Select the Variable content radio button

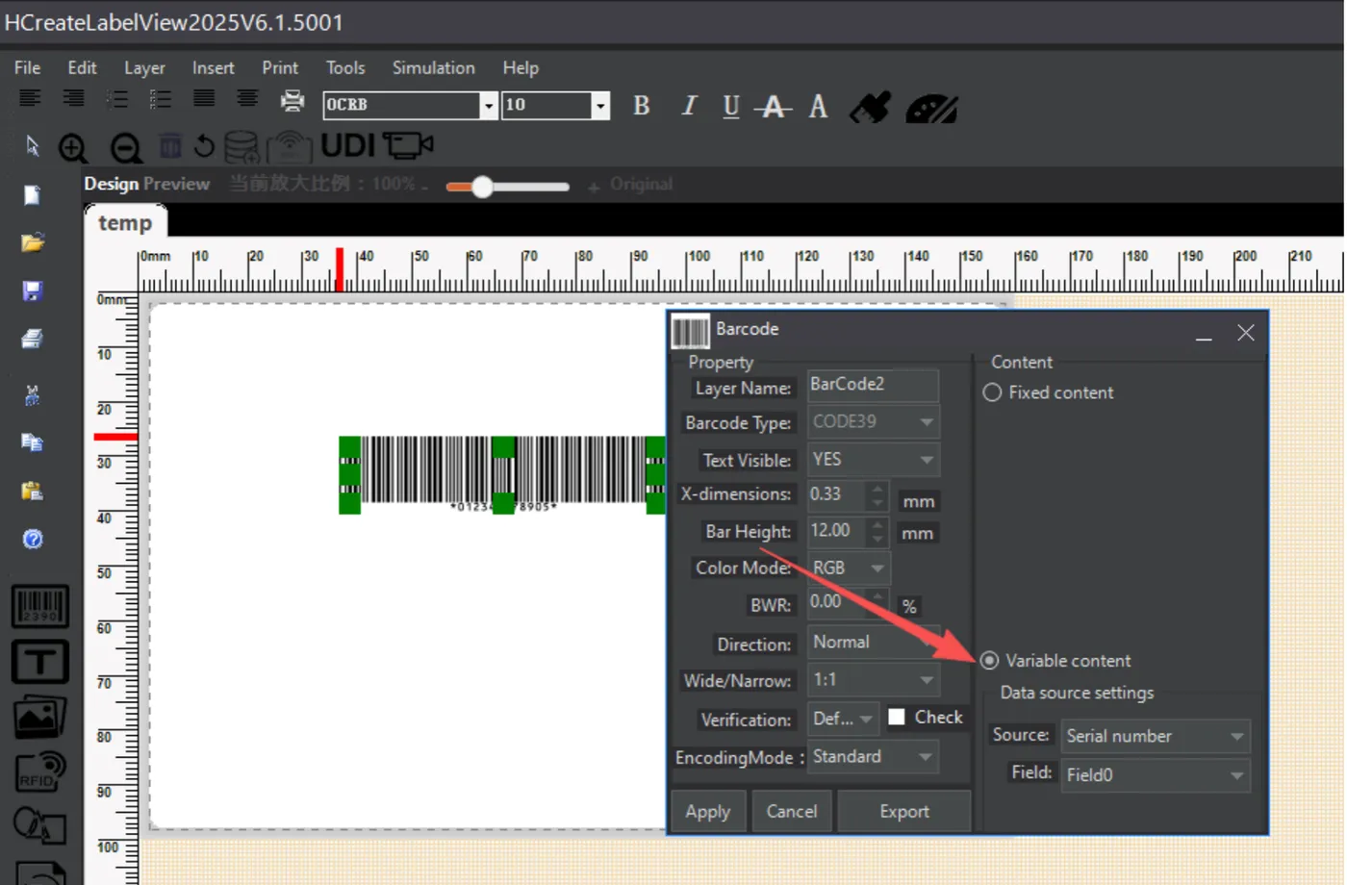click(x=990, y=661)
